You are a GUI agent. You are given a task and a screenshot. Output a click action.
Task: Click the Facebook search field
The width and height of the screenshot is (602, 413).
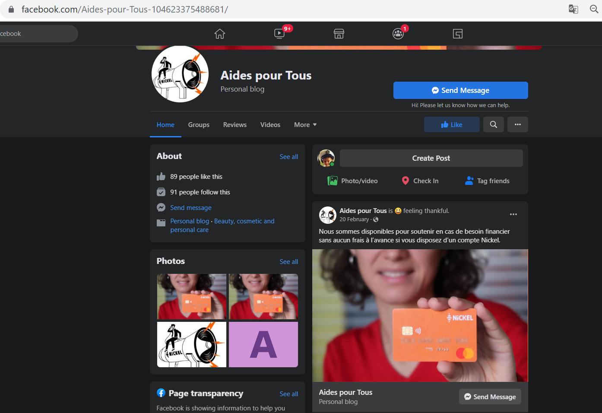click(x=38, y=34)
